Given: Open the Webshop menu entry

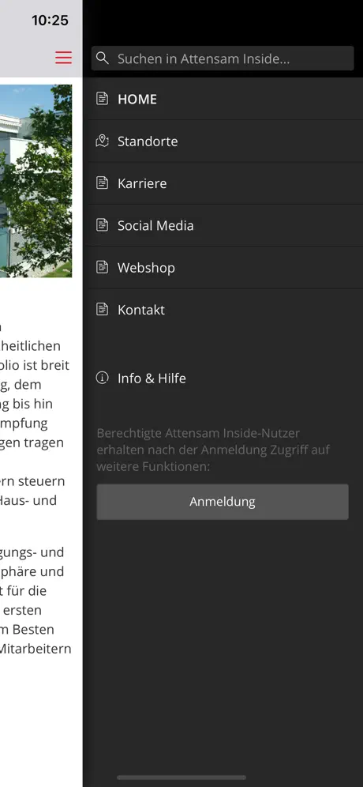Looking at the screenshot, I should tap(223, 268).
